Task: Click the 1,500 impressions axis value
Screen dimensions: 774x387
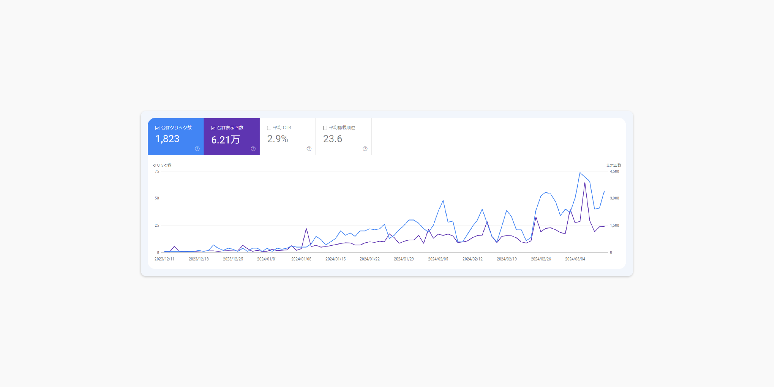Action: coord(615,225)
